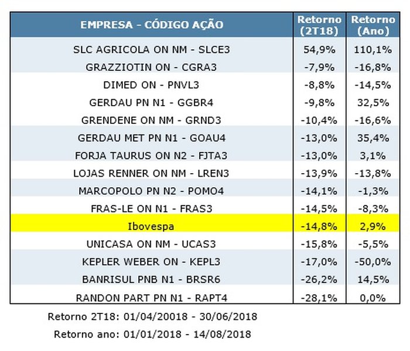Click the GERDAU MET PN N1 - GOAU4 cell
Screen dimensions: 410x351
[152, 138]
